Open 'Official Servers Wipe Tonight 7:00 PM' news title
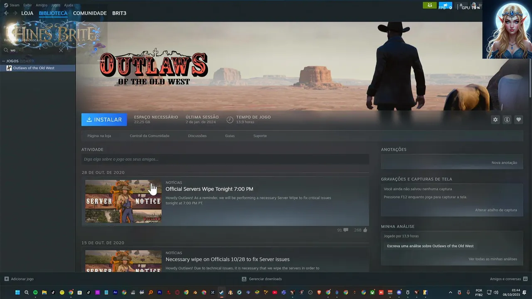Image resolution: width=532 pixels, height=299 pixels. pyautogui.click(x=209, y=189)
